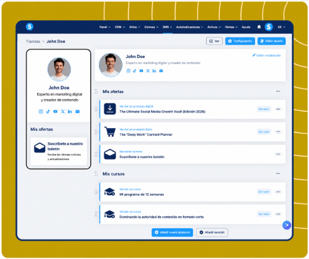
Task: Grab drag handle of Content Planner row
Action: (x=96, y=131)
